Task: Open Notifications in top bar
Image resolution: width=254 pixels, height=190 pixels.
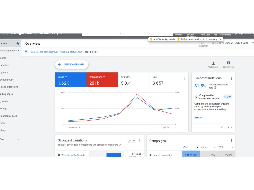Action: 226,35
